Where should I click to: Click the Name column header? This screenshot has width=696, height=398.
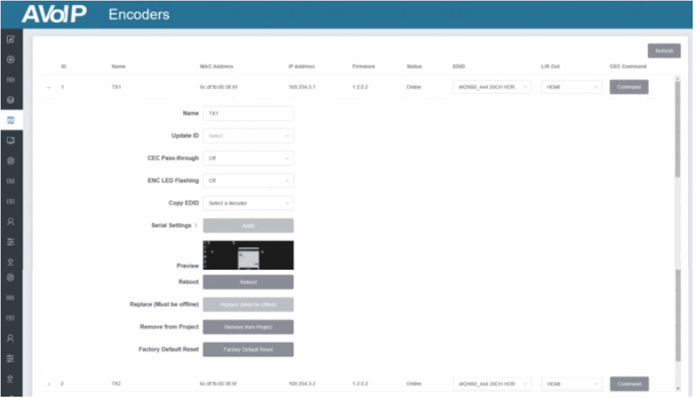click(119, 66)
